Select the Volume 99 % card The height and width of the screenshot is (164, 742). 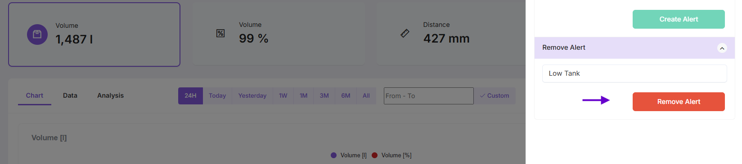pos(279,34)
